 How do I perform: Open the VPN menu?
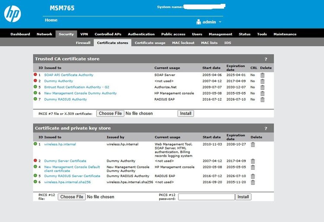[x=84, y=34]
